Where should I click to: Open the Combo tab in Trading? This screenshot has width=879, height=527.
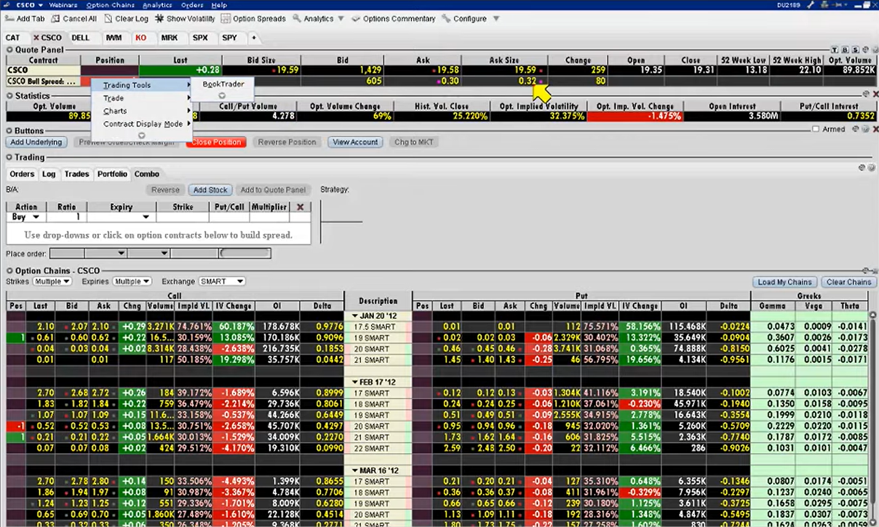point(146,174)
